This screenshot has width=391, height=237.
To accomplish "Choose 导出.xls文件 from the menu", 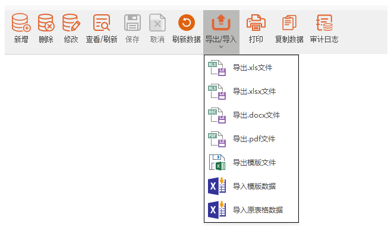I will 251,68.
